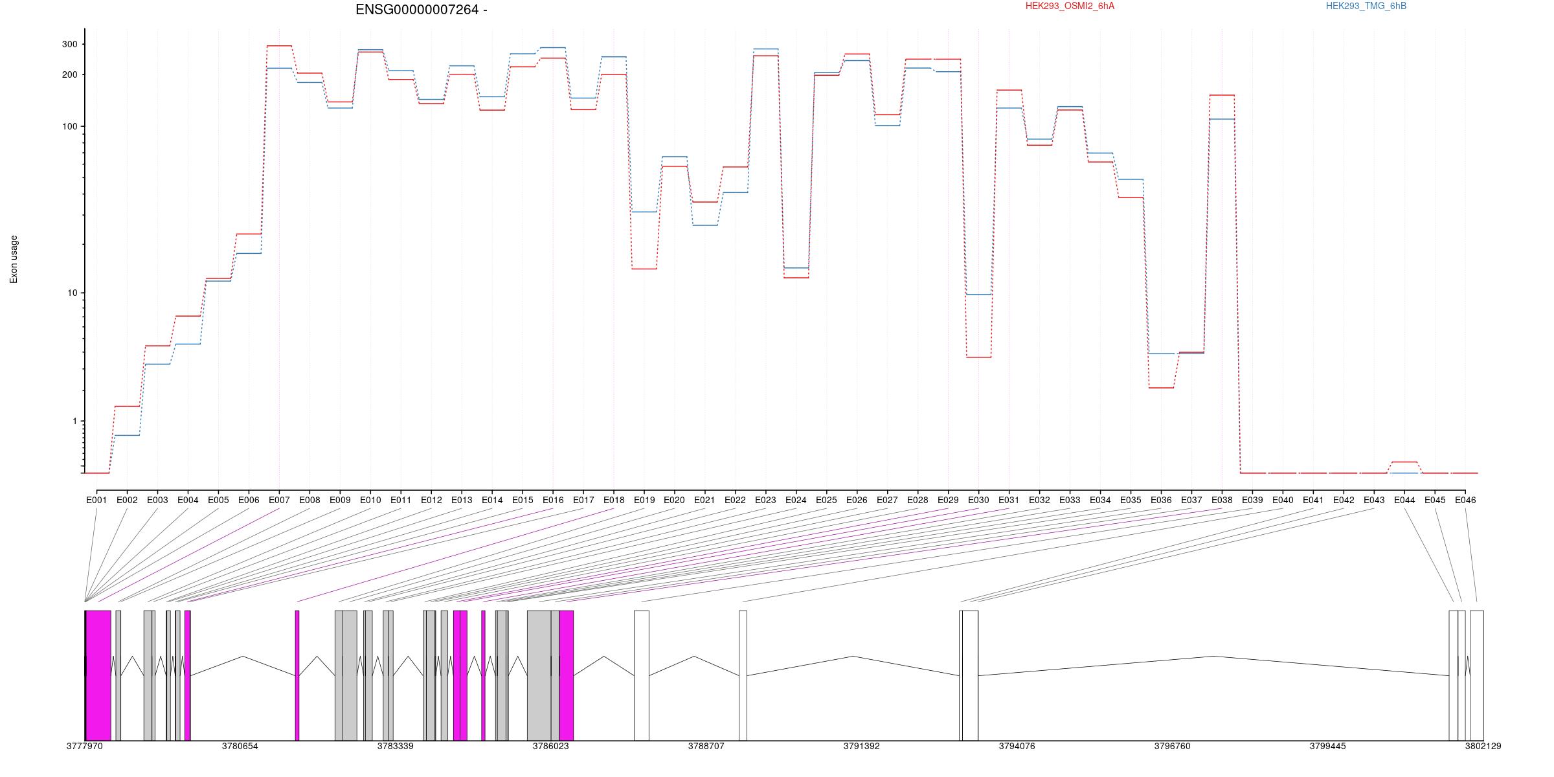Click the raised red E044 segment near baseline
The height and width of the screenshot is (777, 1554).
coord(1404,462)
